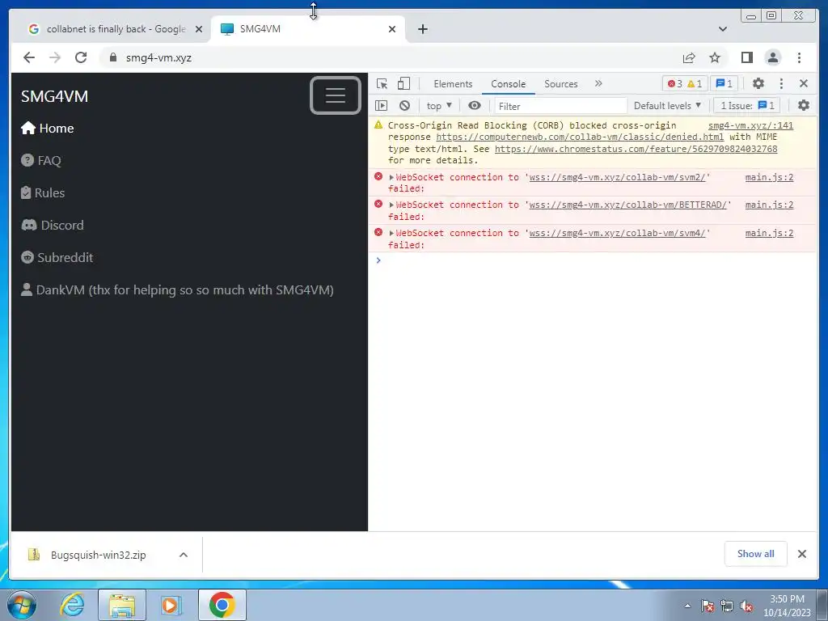Close the DevTools panel
This screenshot has width=828, height=621.
804,83
